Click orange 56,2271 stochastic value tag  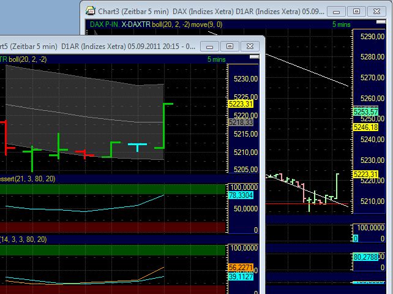[241, 268]
